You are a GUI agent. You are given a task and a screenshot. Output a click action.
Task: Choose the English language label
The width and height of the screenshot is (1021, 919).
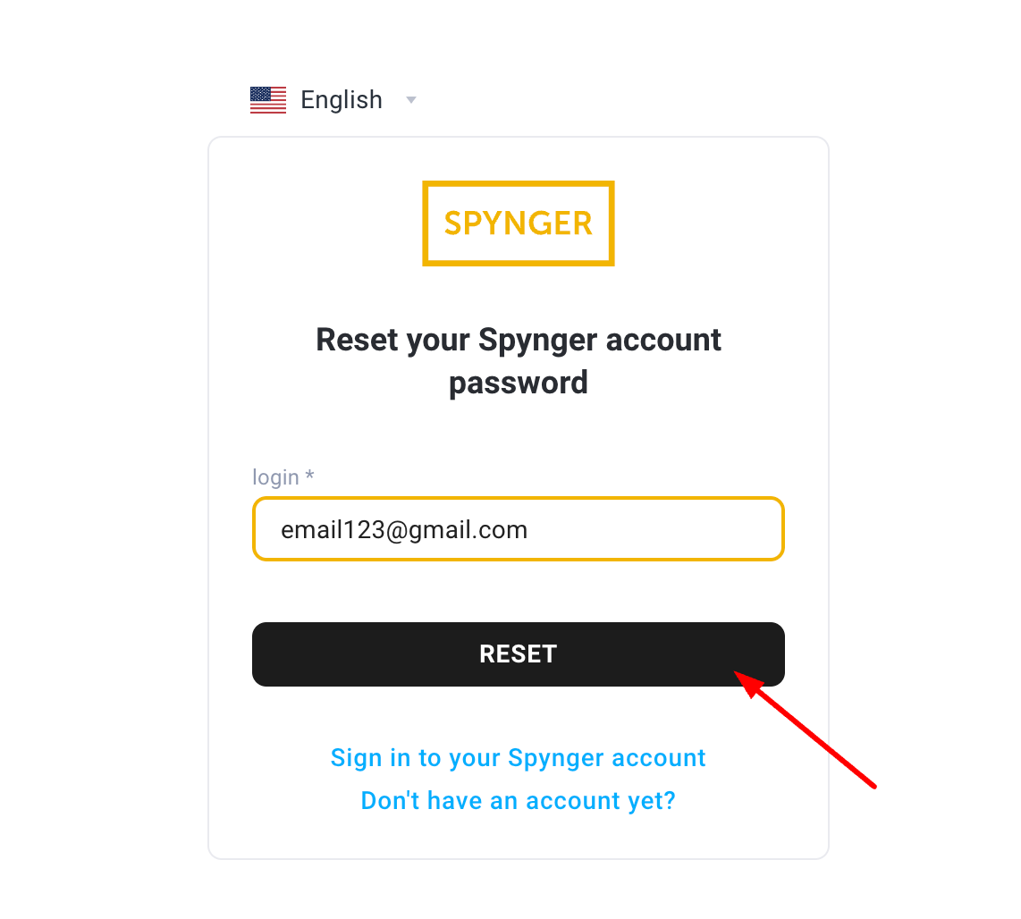(x=342, y=100)
